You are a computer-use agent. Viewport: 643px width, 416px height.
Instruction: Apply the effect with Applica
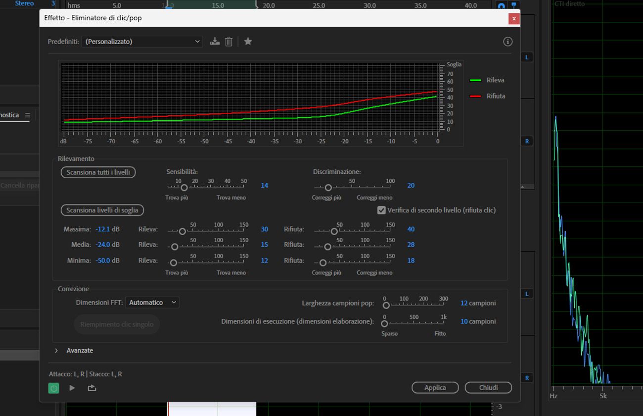(435, 388)
